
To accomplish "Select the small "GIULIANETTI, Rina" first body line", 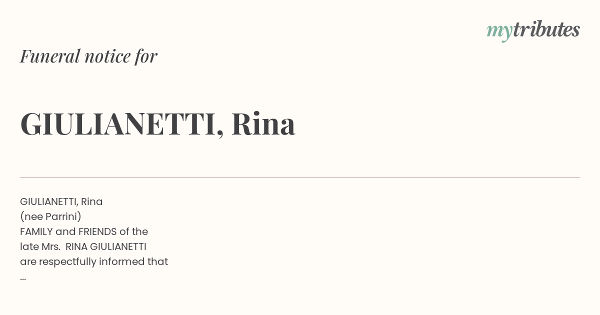I will coord(61,202).
